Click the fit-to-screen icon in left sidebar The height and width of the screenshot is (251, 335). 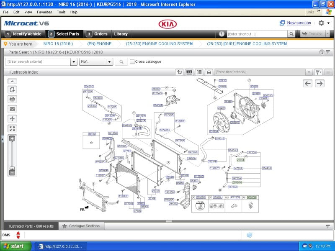[x=12, y=129]
